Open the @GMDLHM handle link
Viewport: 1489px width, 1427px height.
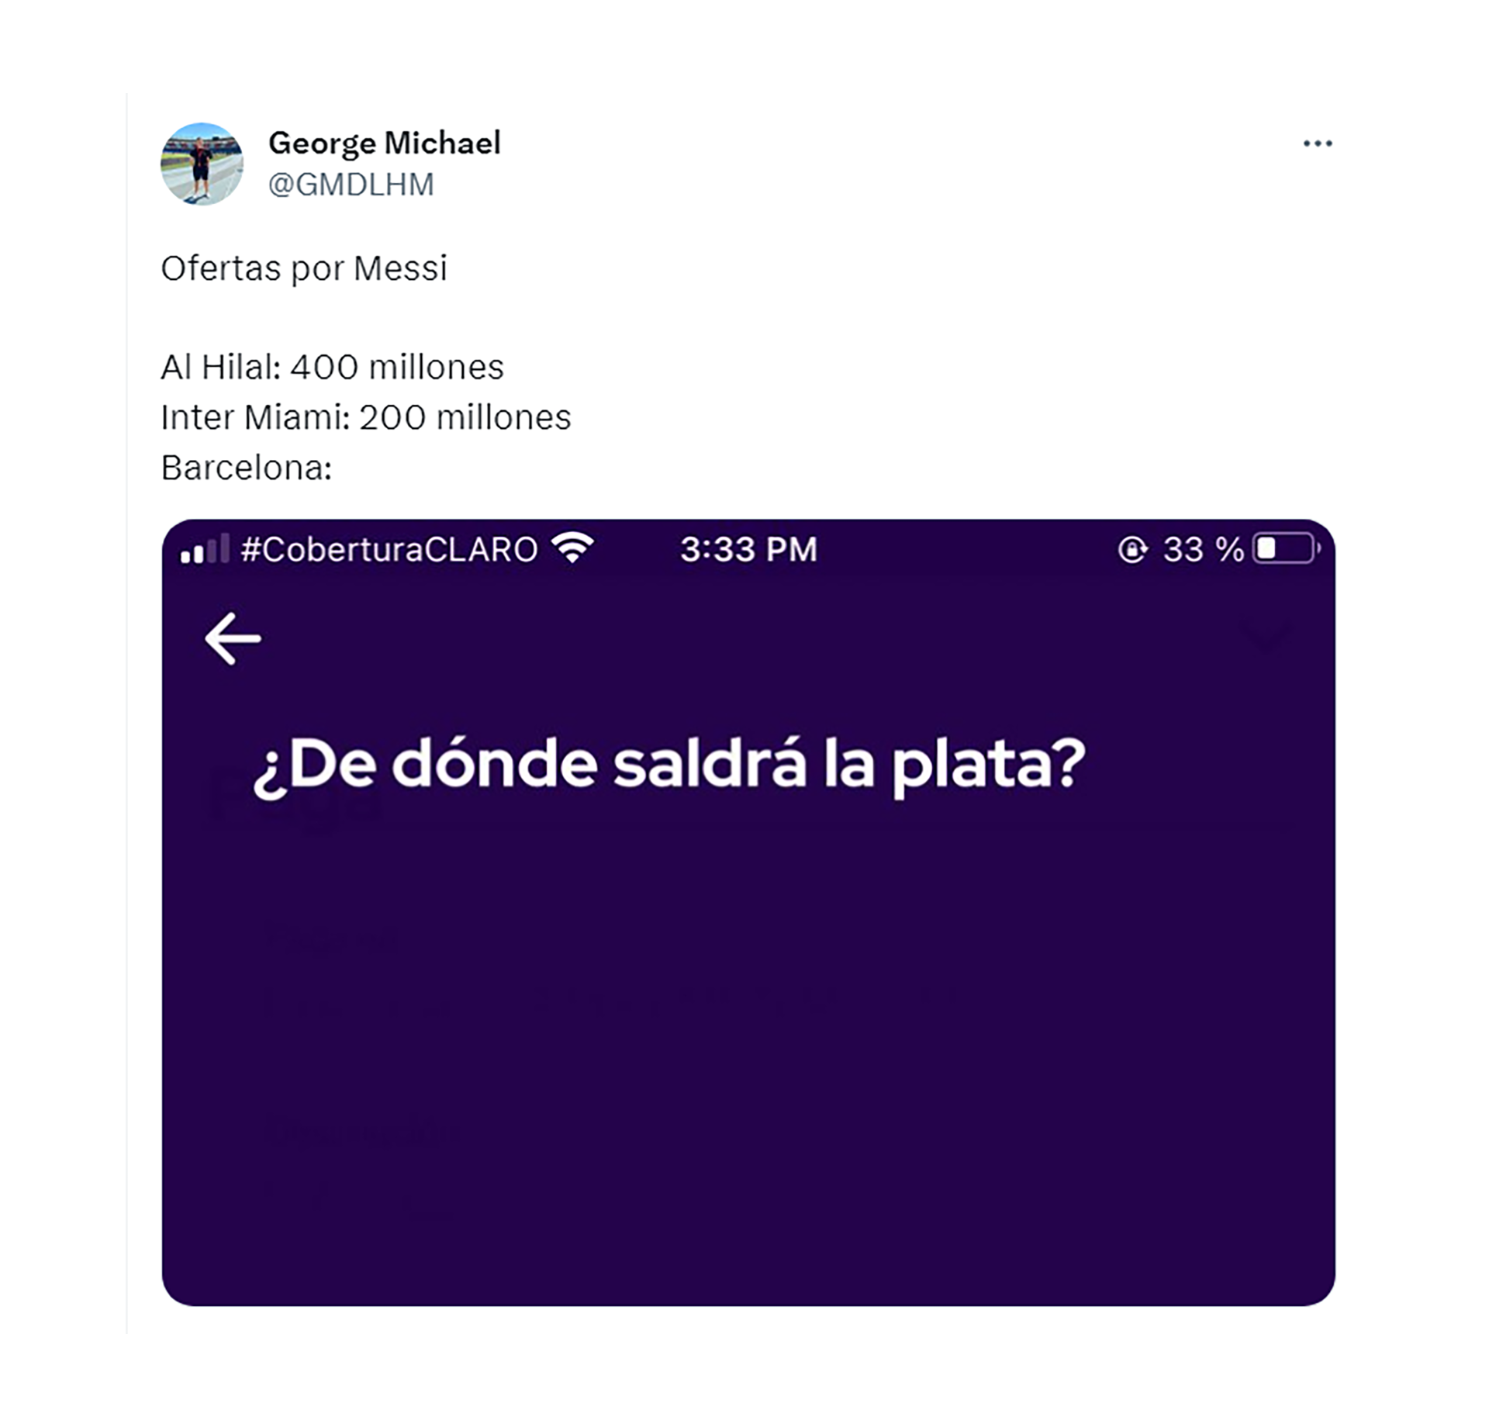click(351, 185)
